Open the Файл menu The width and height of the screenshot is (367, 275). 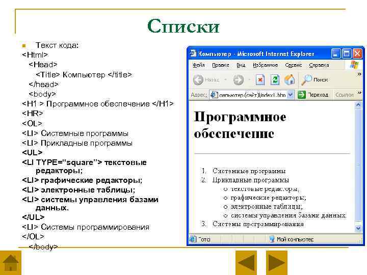coord(198,65)
